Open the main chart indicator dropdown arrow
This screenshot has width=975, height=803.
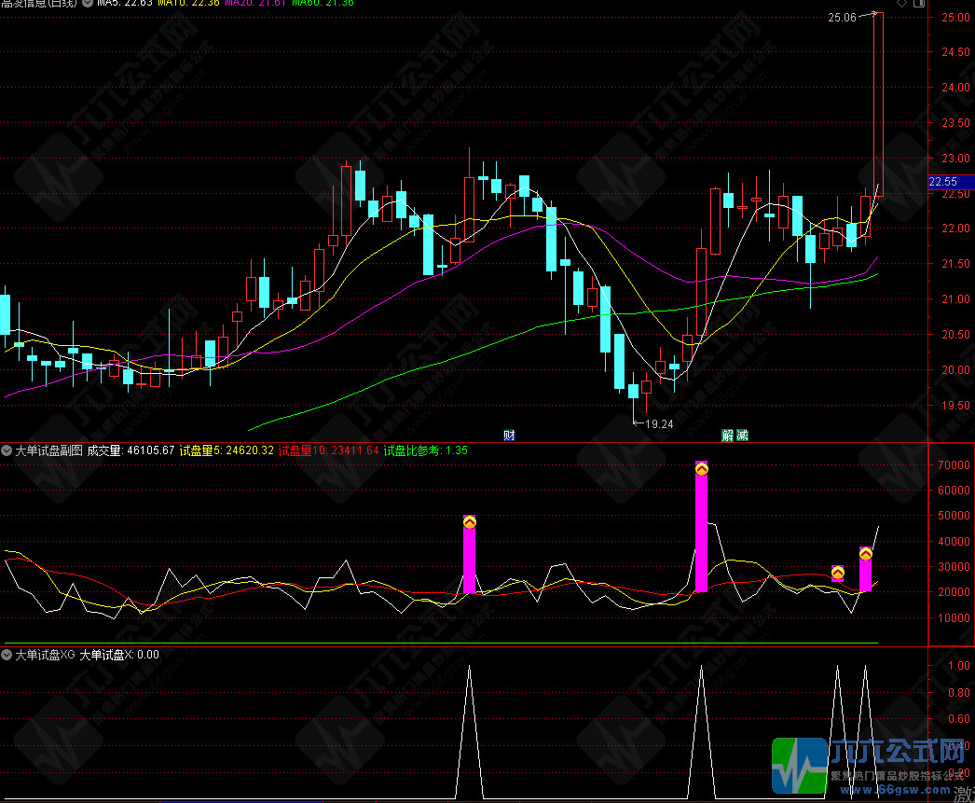coord(88,4)
